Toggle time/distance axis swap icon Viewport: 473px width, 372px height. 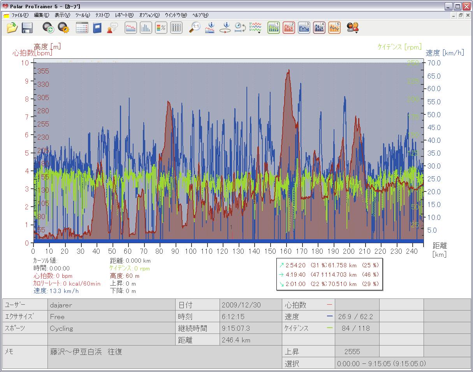pyautogui.click(x=240, y=28)
